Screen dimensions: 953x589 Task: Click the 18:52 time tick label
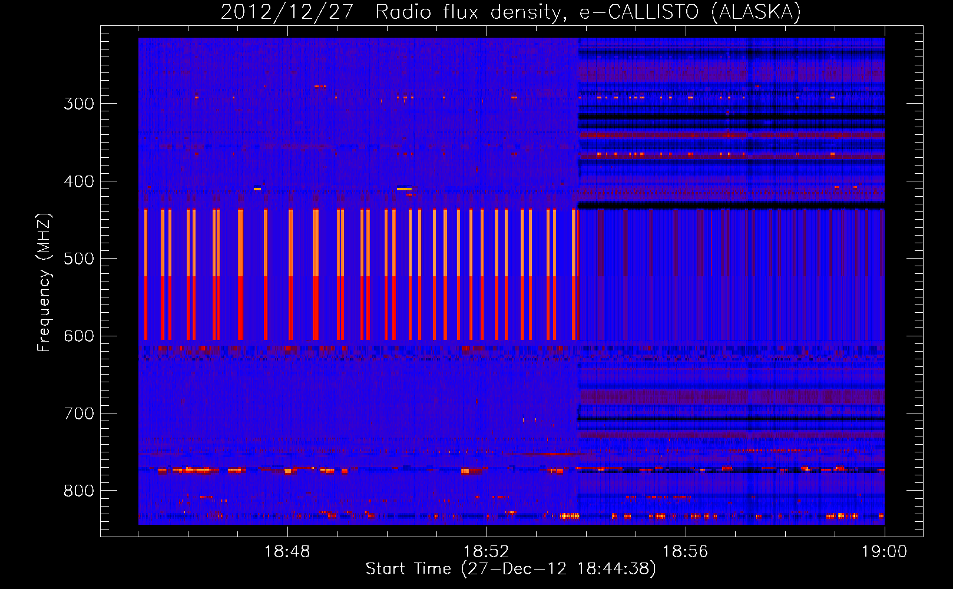(x=487, y=552)
